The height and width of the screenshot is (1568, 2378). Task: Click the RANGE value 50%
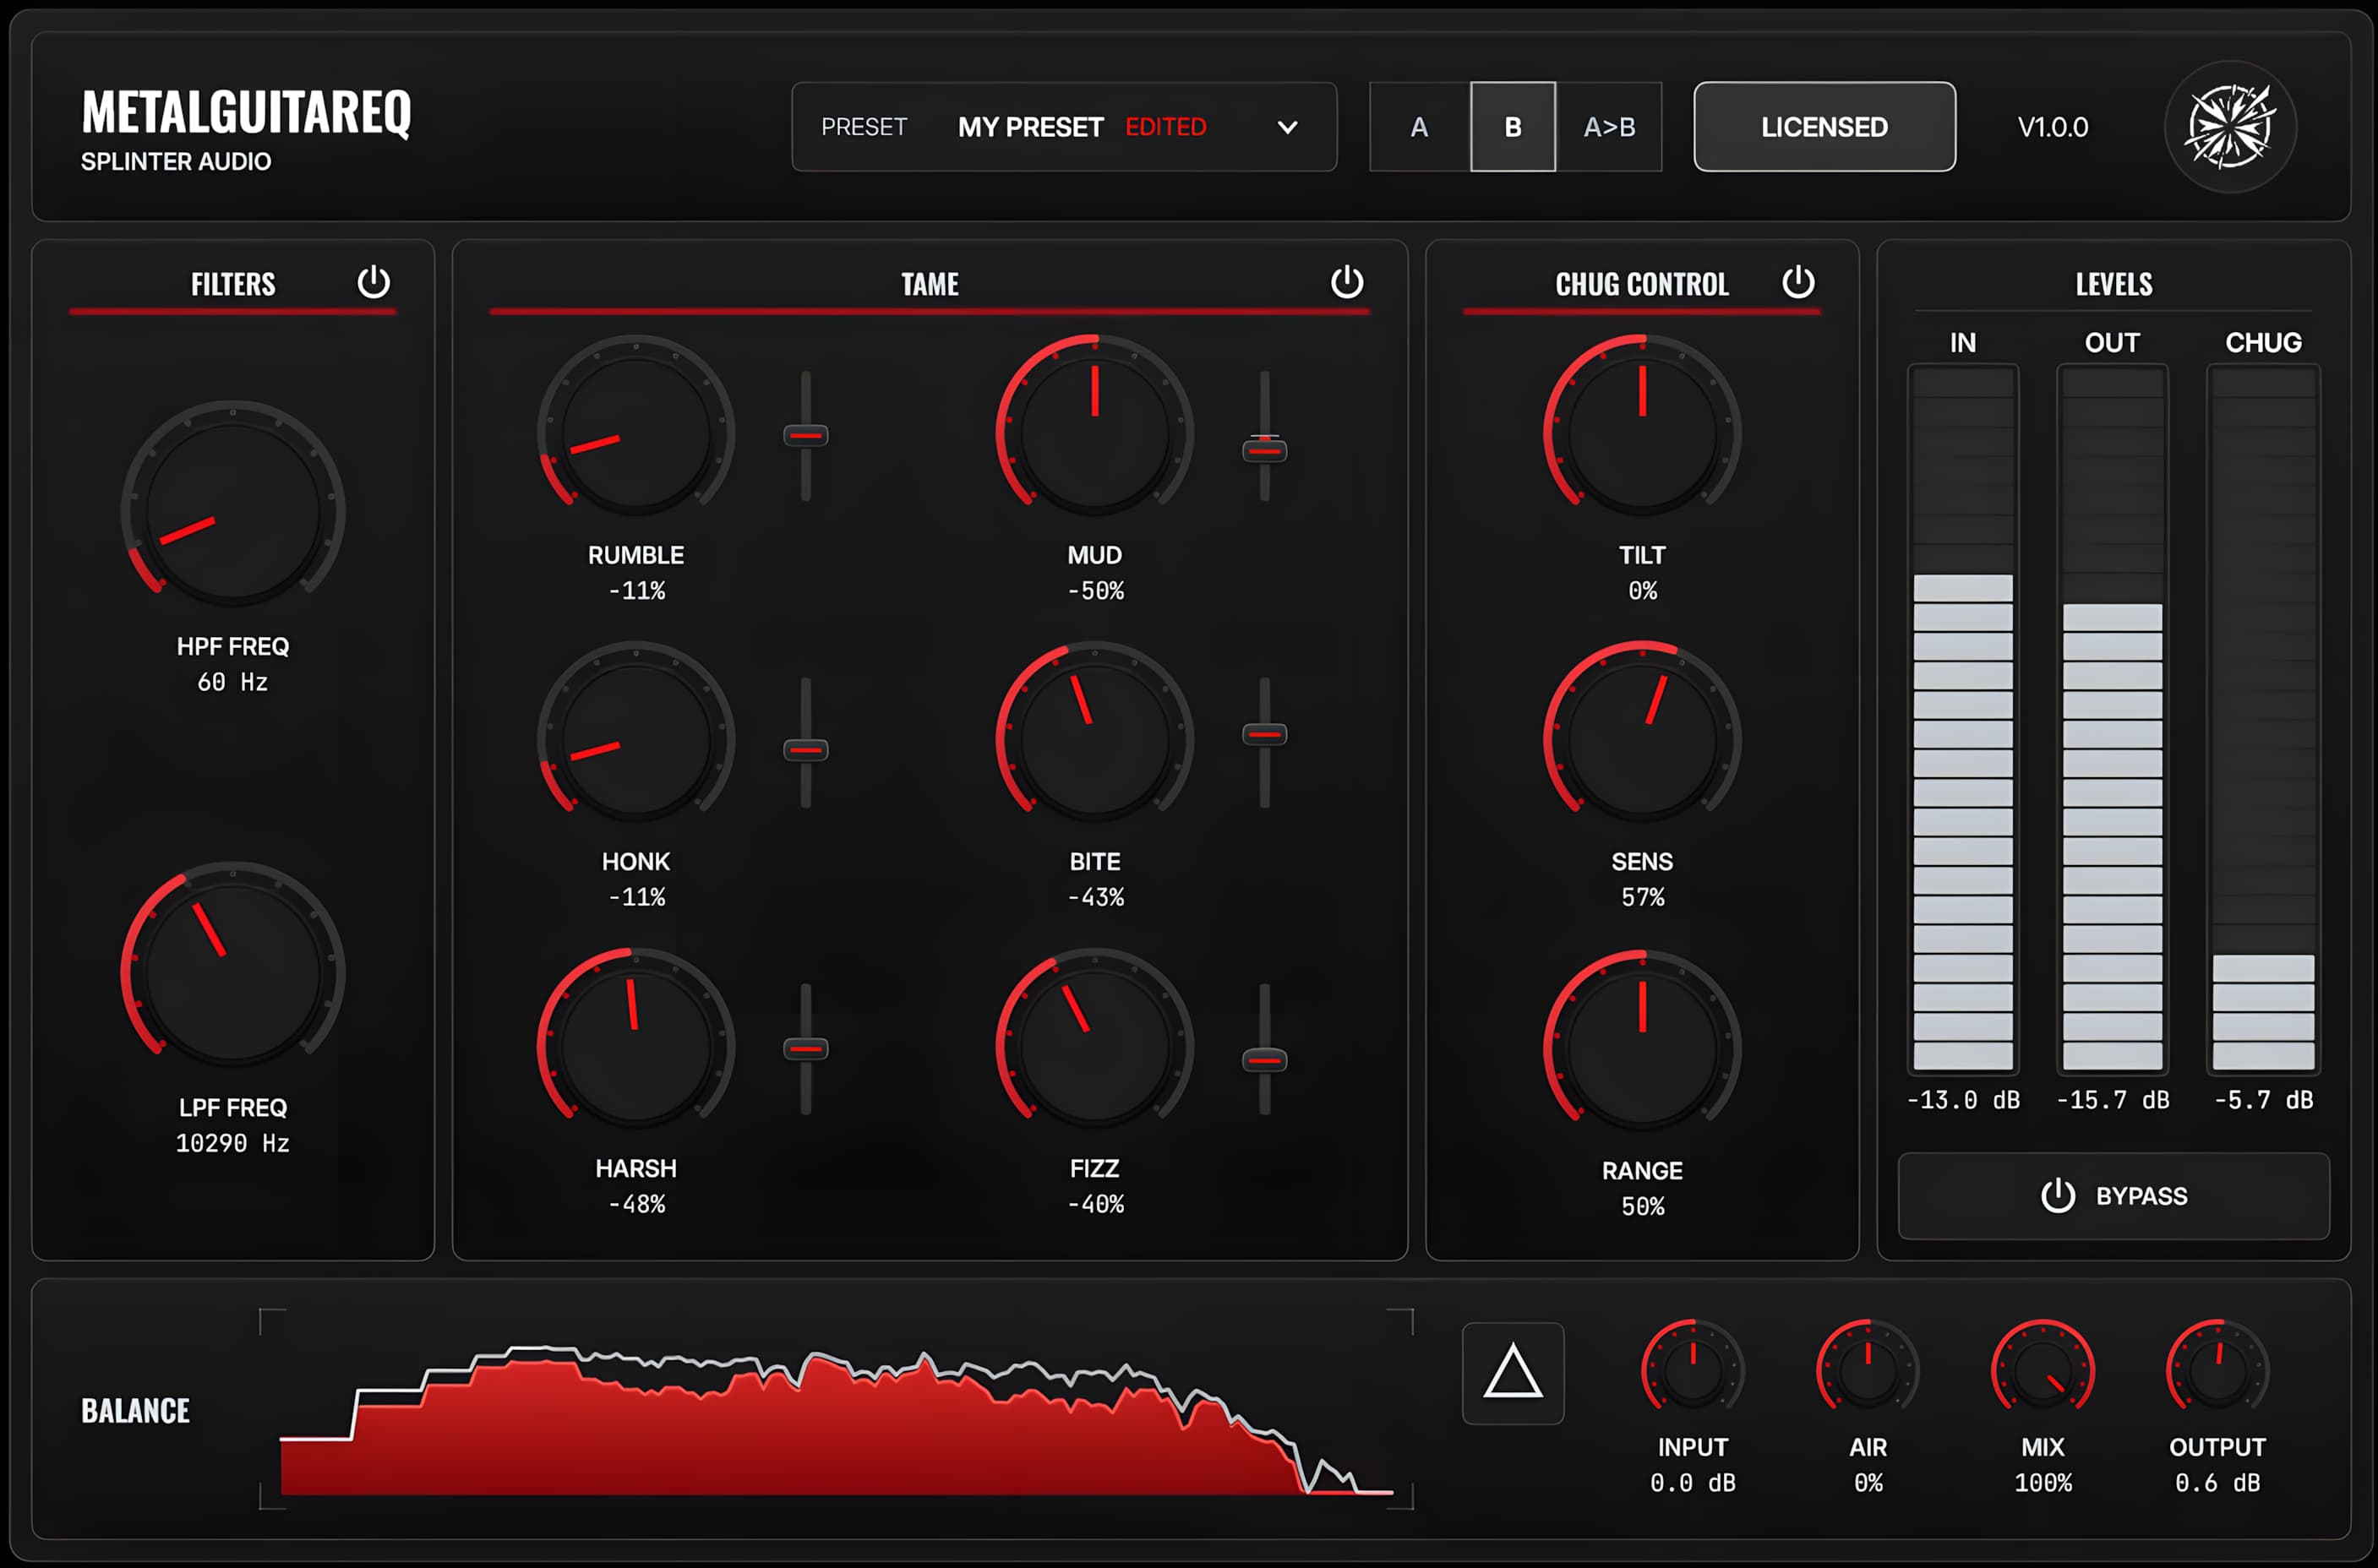[1643, 1207]
